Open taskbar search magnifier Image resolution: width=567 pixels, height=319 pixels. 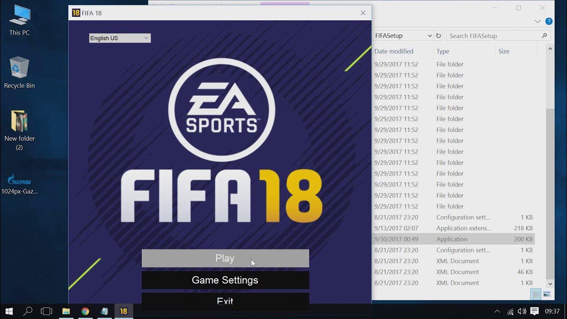[x=27, y=311]
